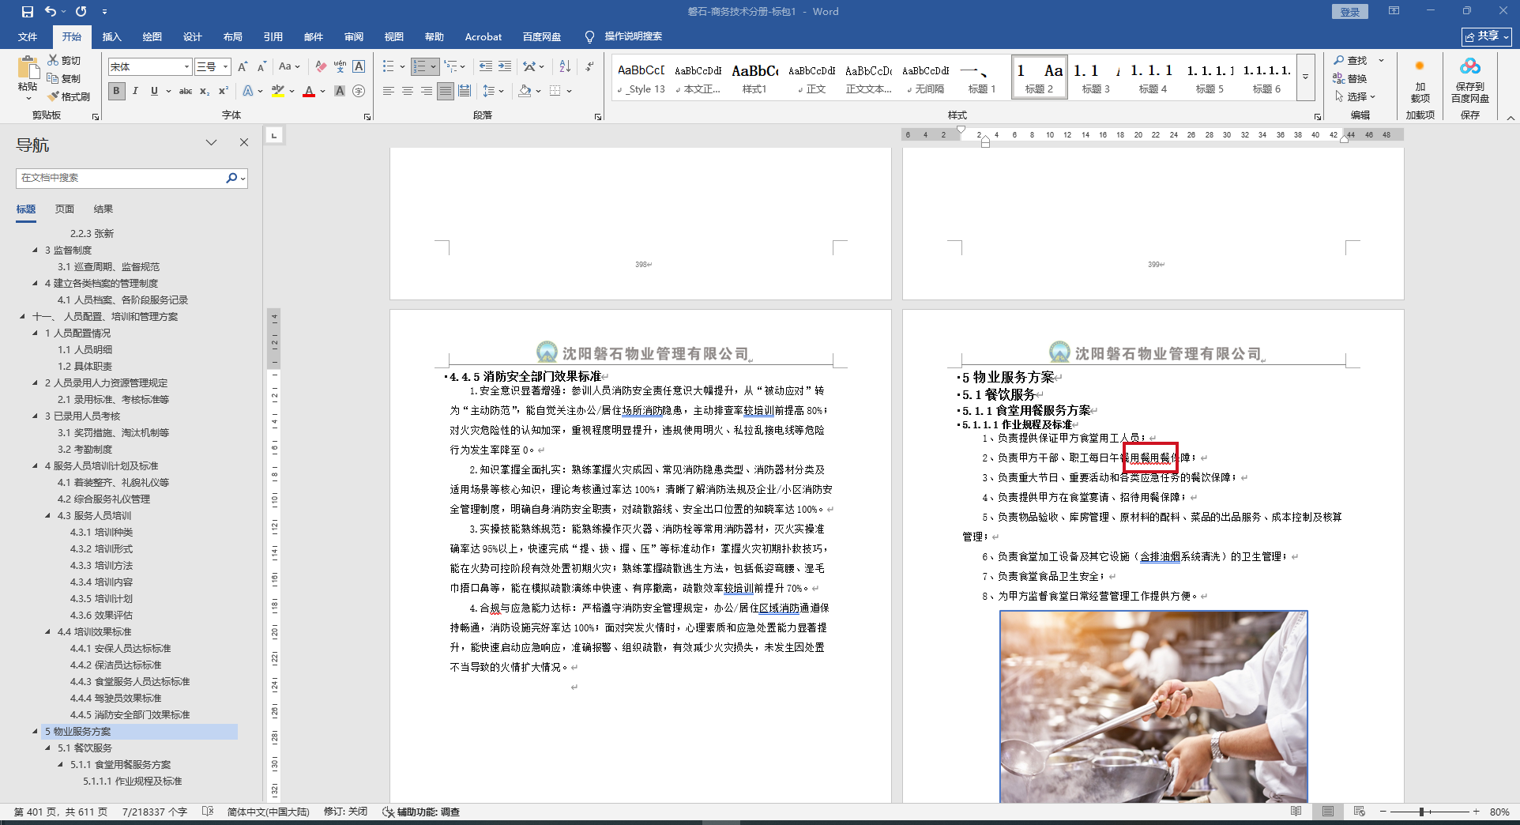Click the Format Painter brush icon

point(54,96)
